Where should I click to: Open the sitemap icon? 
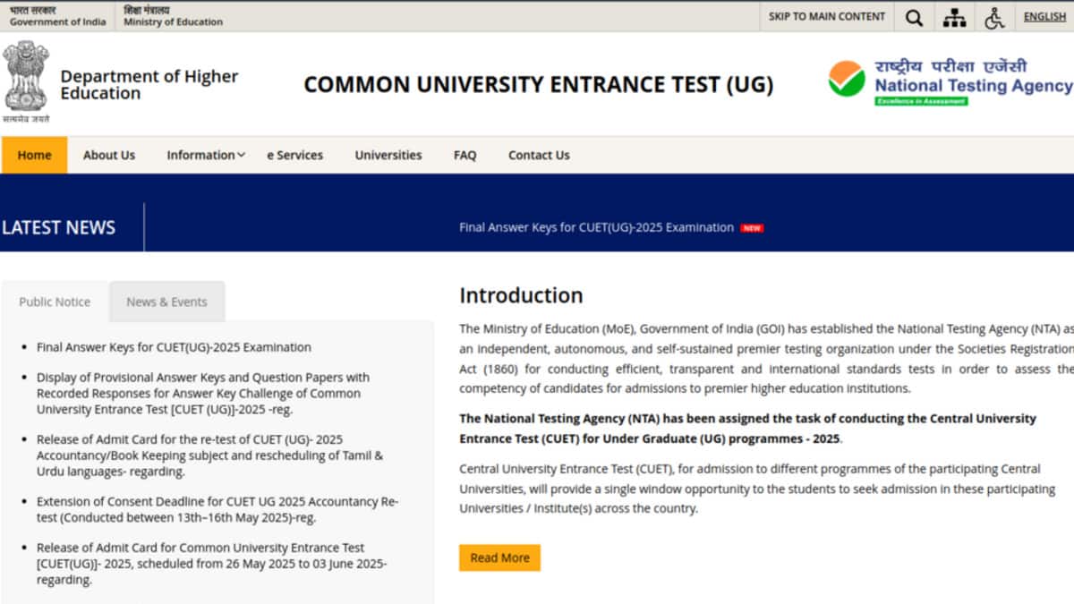tap(955, 17)
